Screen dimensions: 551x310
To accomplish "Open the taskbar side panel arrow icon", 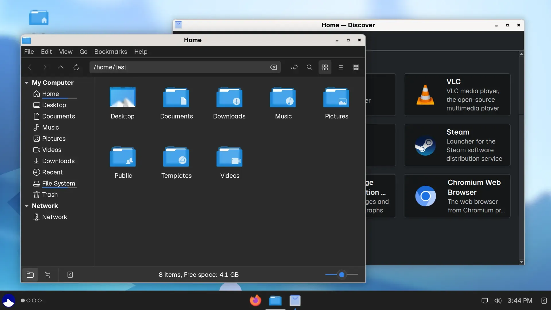I will (544, 301).
